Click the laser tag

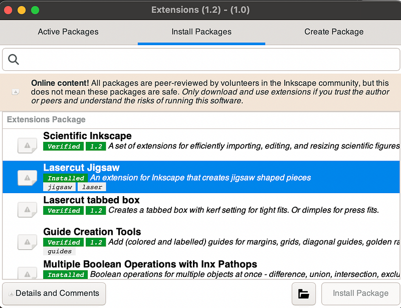(92, 187)
